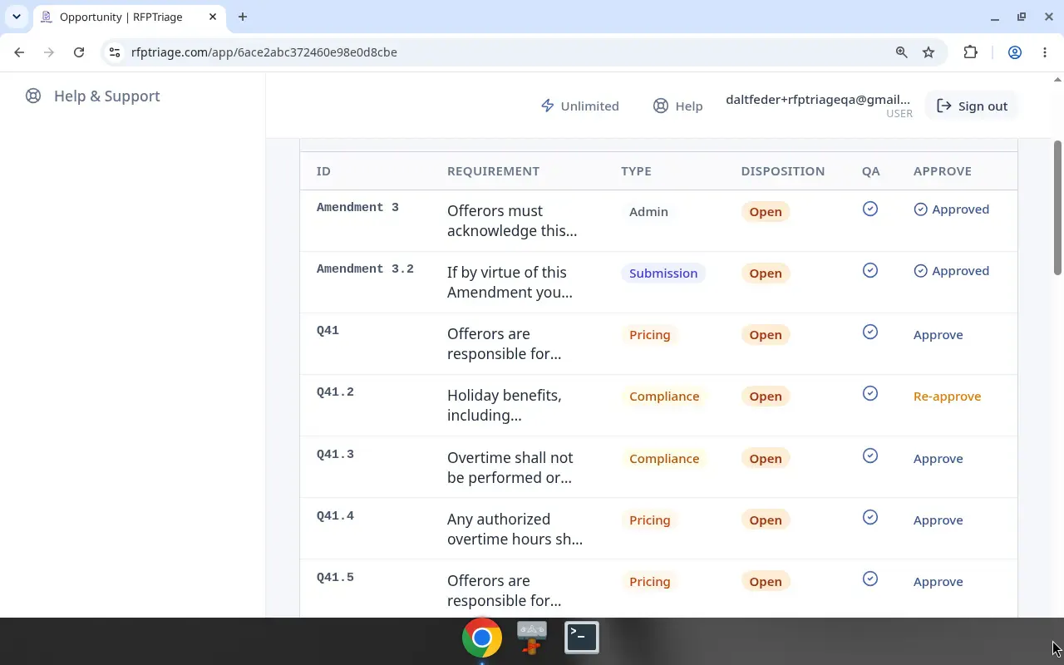
Task: Approve requirement Q41
Action: click(938, 334)
